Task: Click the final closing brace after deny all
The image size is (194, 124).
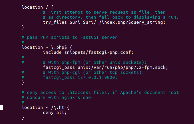Action: (x=23, y=118)
